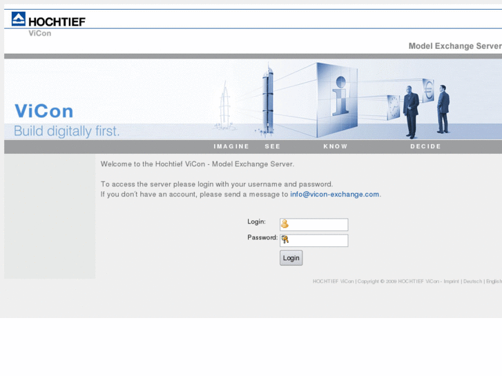This screenshot has width=502, height=376.
Task: Open the Imprint footer link
Action: (451, 281)
